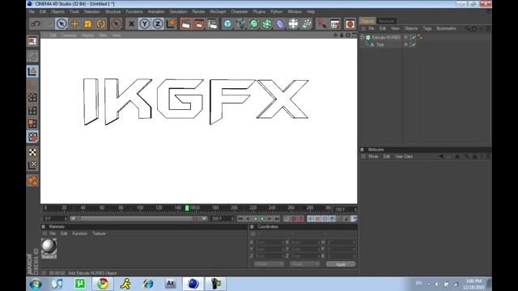Add a Cube primitive object

(227, 23)
